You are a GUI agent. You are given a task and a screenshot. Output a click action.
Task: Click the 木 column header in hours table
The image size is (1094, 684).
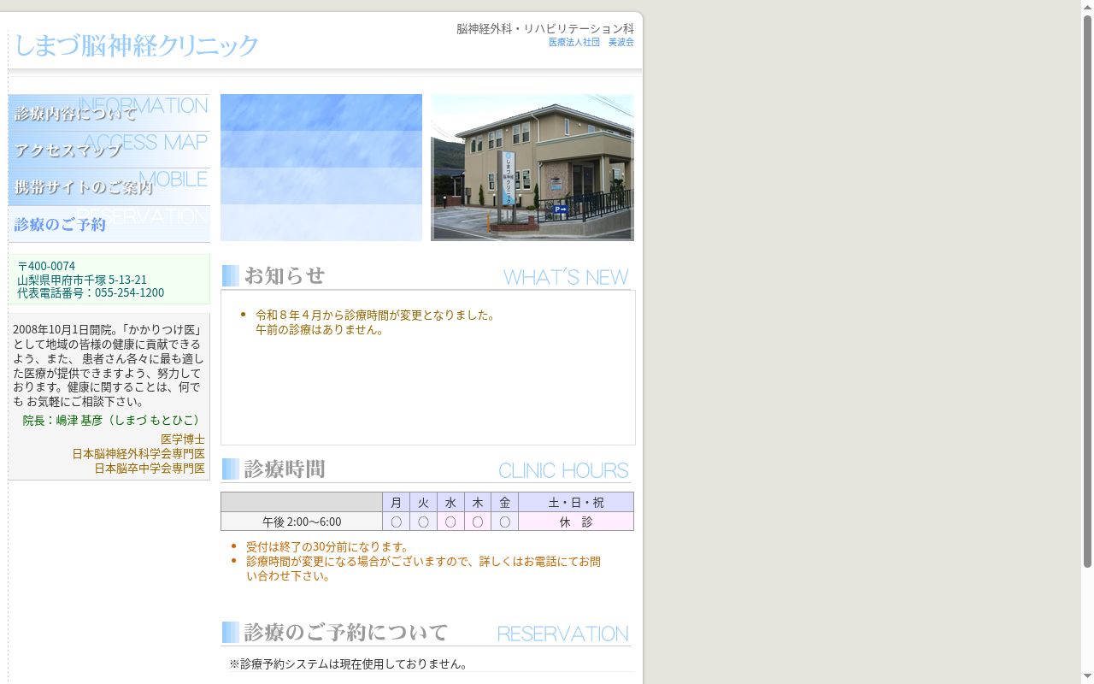(478, 503)
